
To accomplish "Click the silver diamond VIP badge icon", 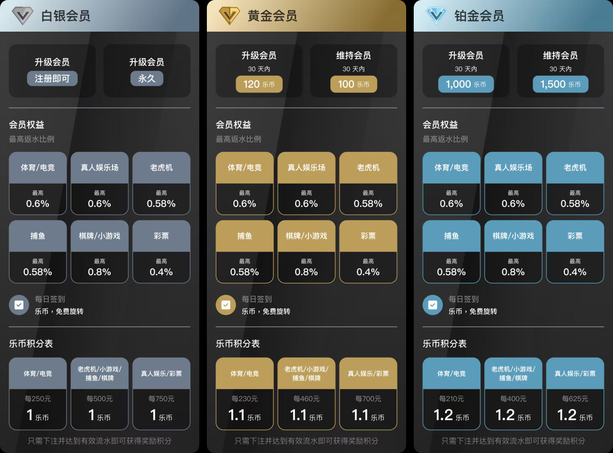I will click(x=22, y=16).
